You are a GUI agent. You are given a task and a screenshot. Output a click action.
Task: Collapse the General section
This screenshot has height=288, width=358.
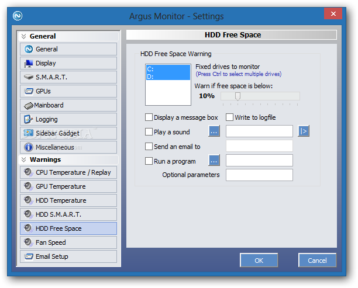coord(23,36)
